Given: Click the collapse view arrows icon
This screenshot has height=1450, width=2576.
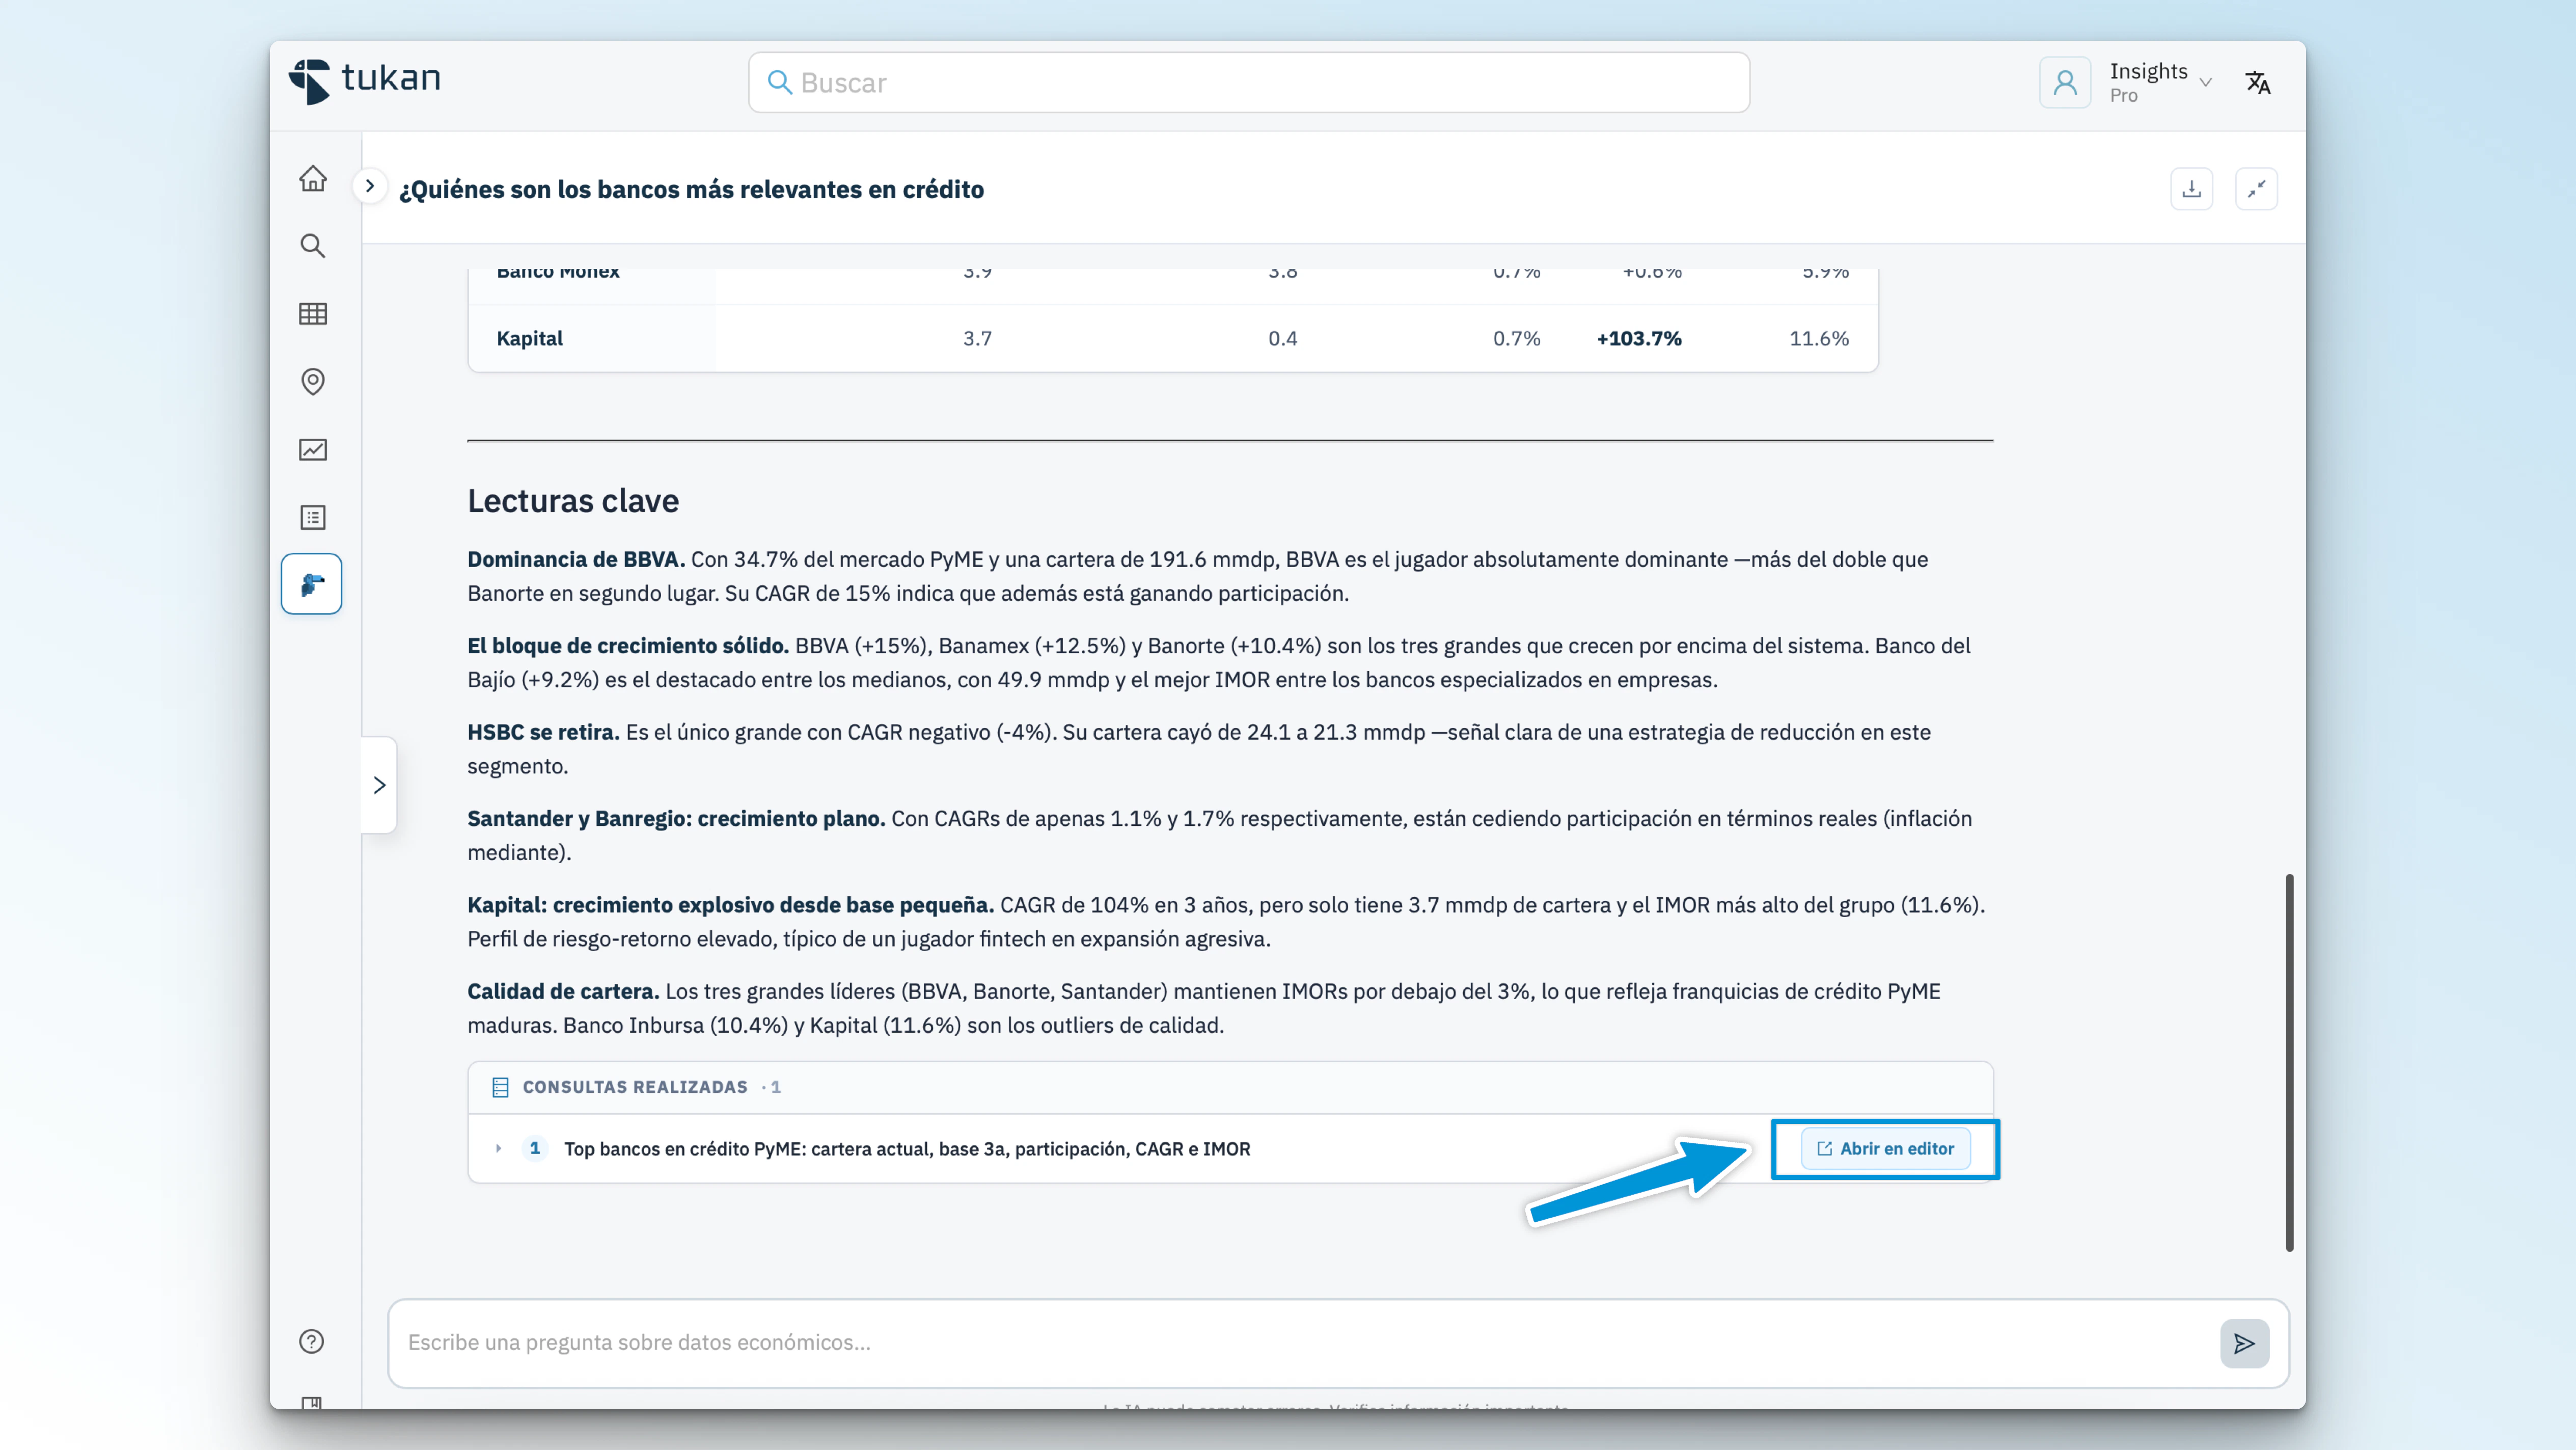Looking at the screenshot, I should (x=2256, y=189).
